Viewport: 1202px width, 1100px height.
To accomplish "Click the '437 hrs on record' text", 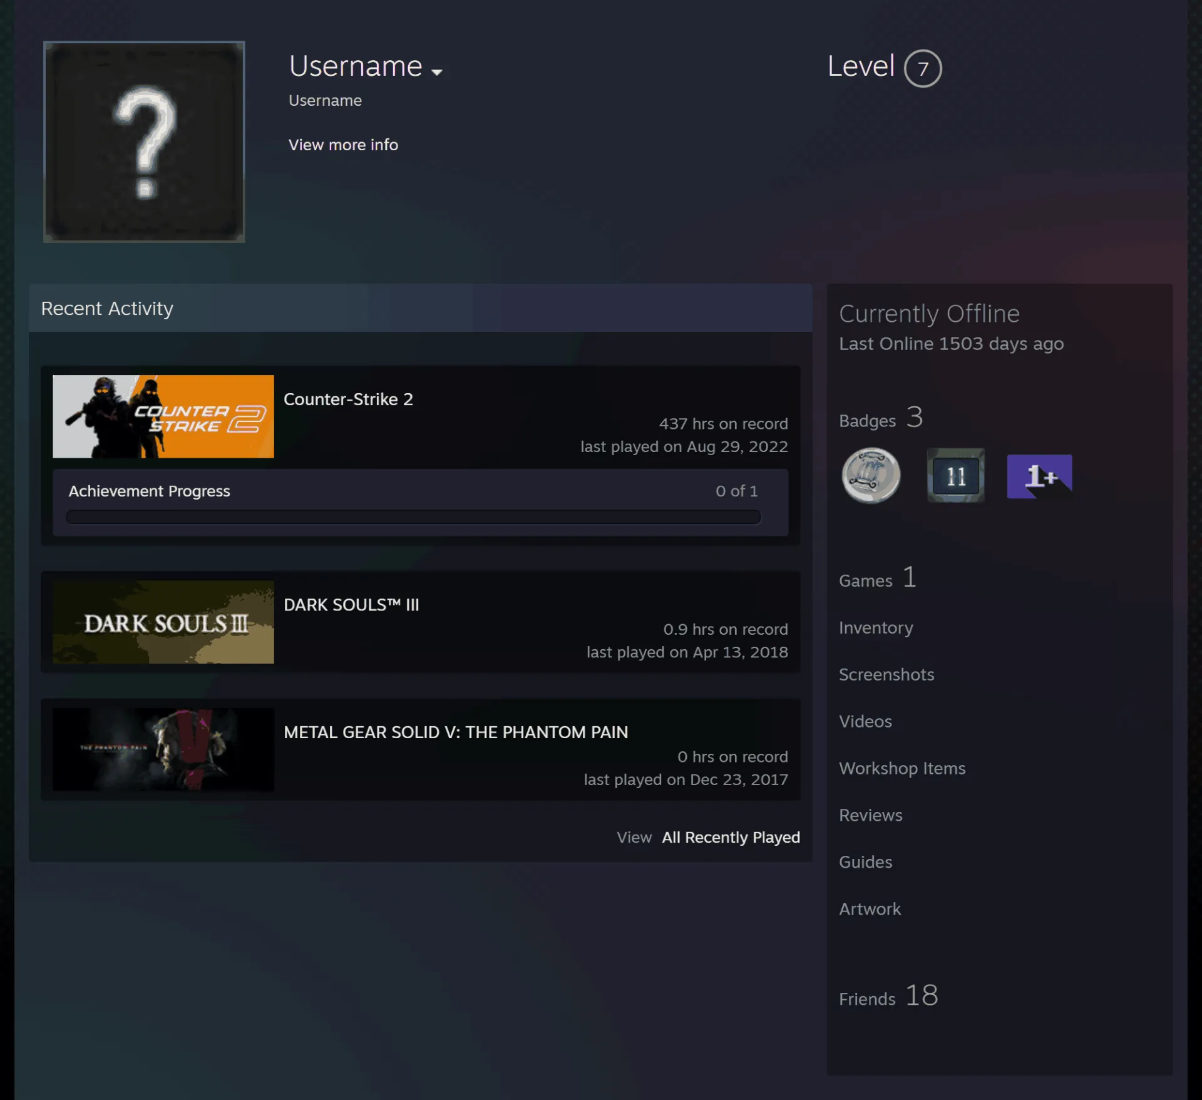I will coord(723,424).
